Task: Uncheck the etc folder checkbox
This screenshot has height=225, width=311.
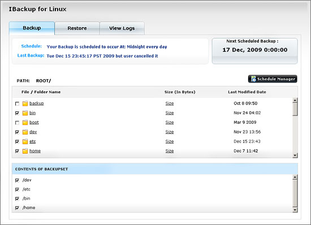Action: pos(18,142)
